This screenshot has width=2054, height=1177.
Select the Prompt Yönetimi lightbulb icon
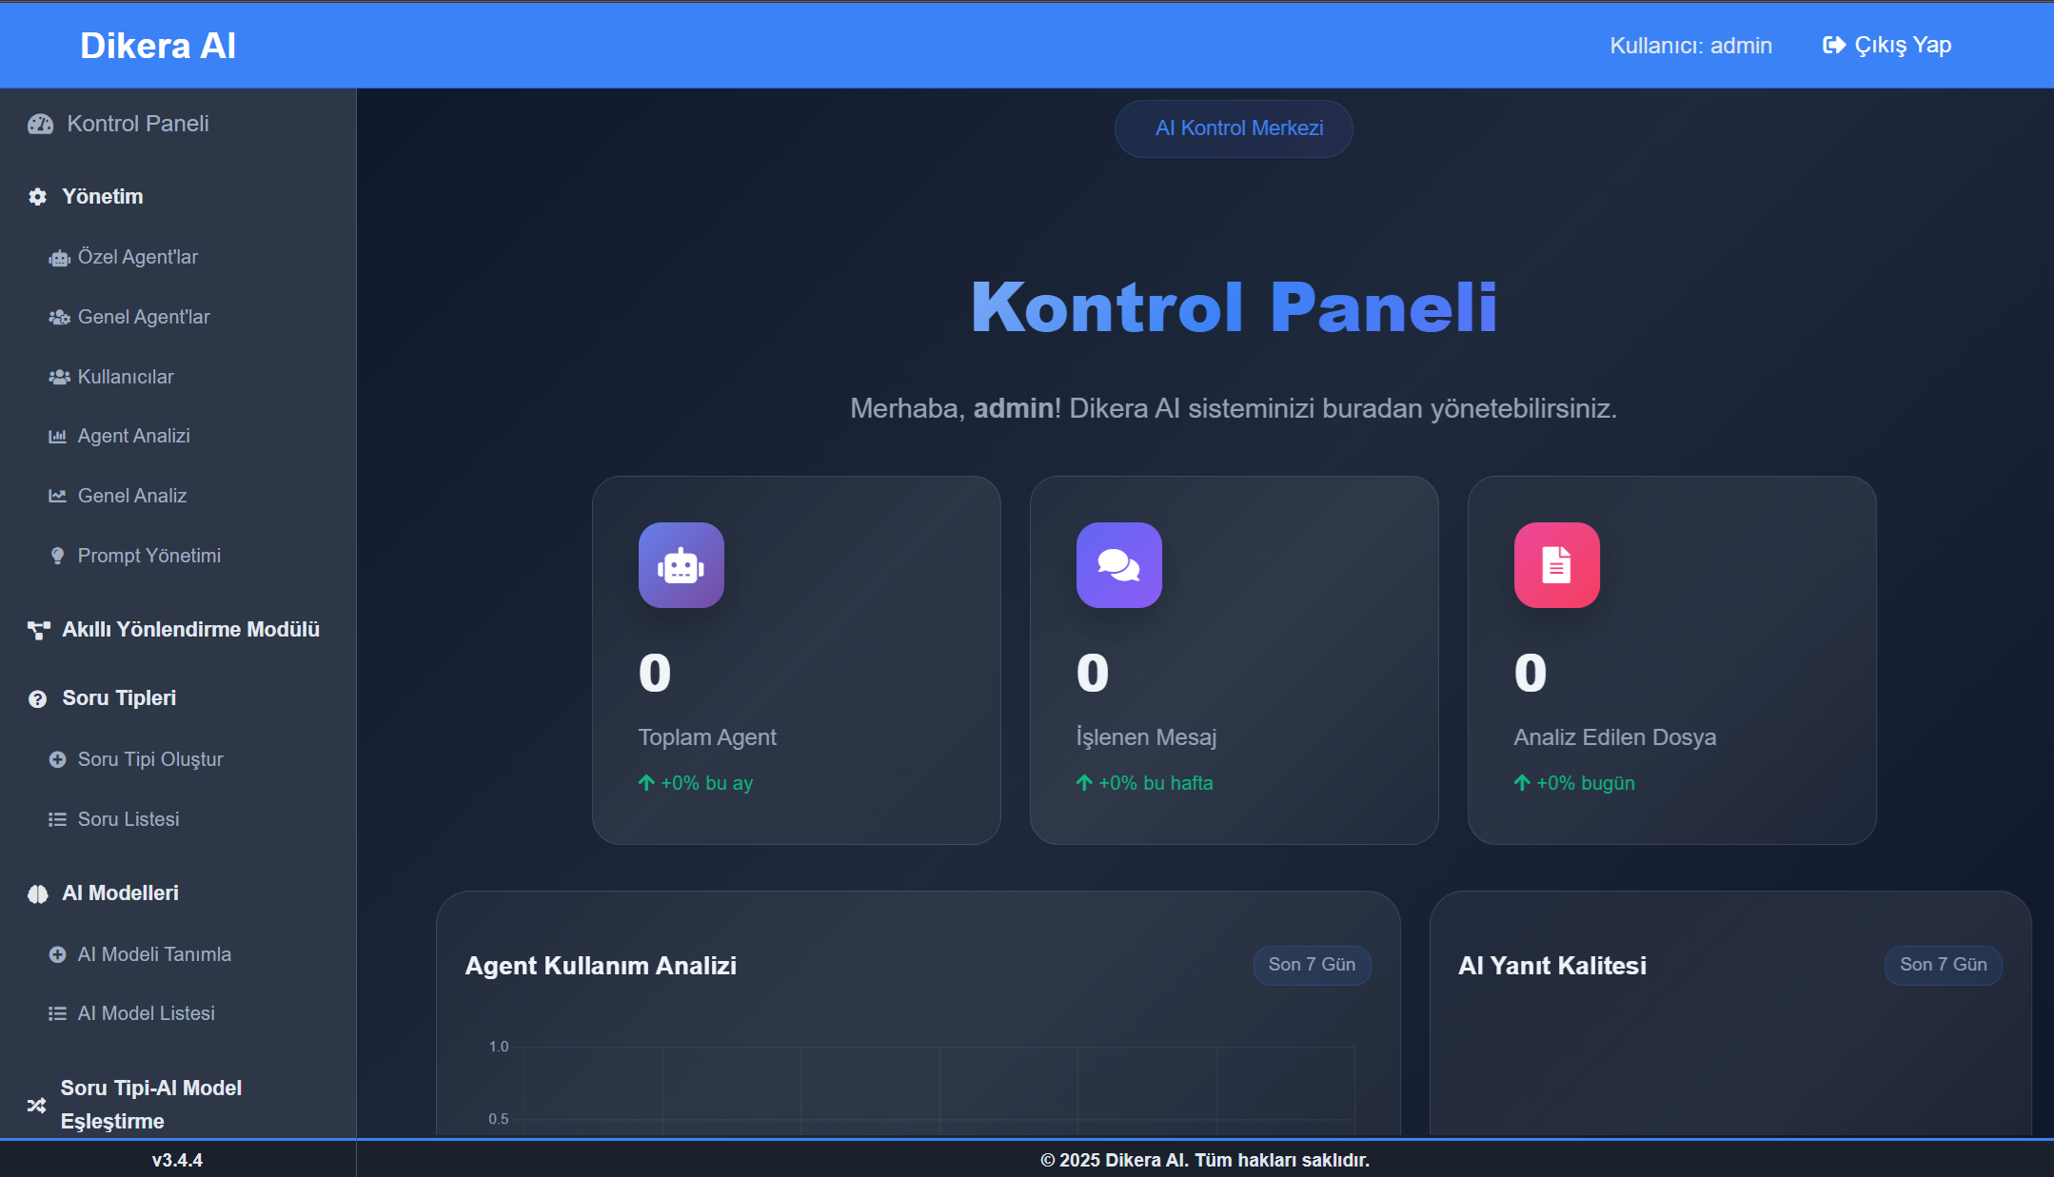coord(59,556)
